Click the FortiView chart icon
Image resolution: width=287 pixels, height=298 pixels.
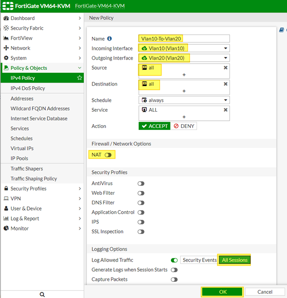(x=6, y=38)
